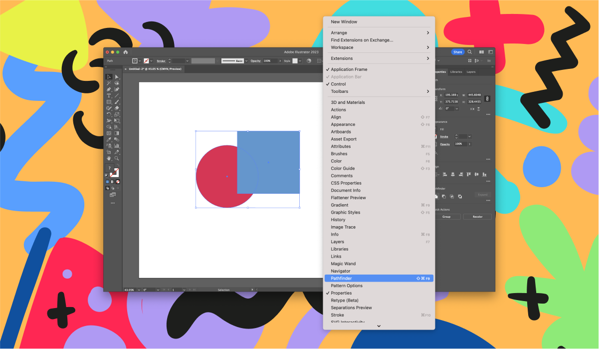Click the Horizontal Align Center icon
Viewport: 599px width, 349px height.
tap(452, 174)
